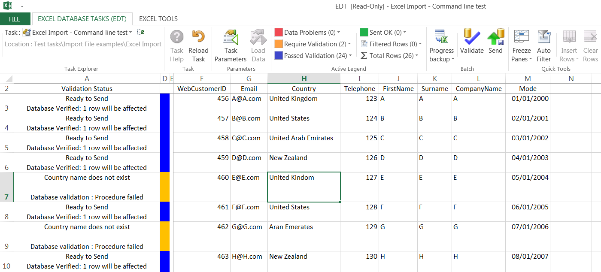Click Require Validation (2) in Active Legend
This screenshot has width=601, height=272.
(315, 44)
